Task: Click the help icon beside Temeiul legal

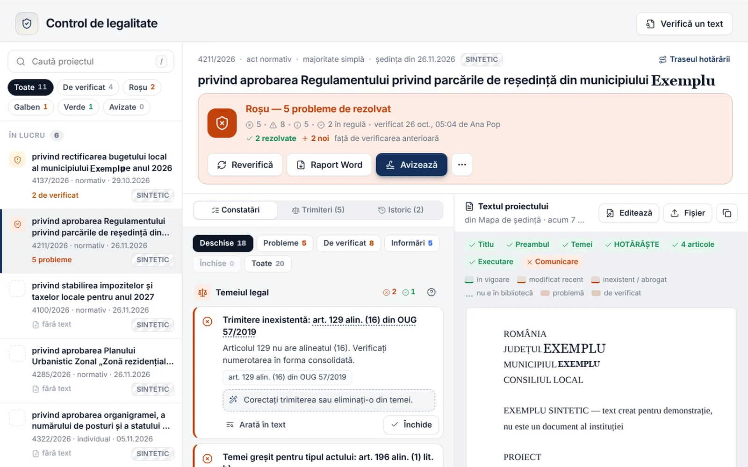Action: click(432, 292)
